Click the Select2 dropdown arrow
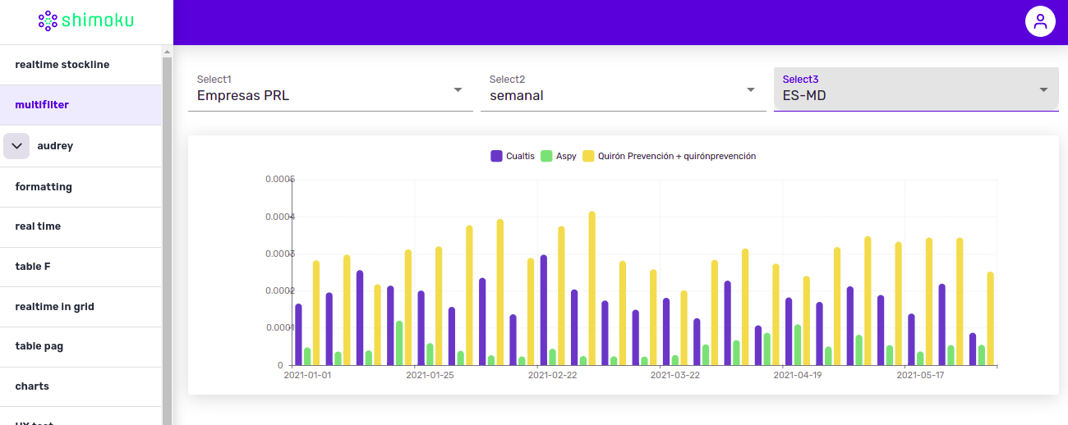 (750, 89)
